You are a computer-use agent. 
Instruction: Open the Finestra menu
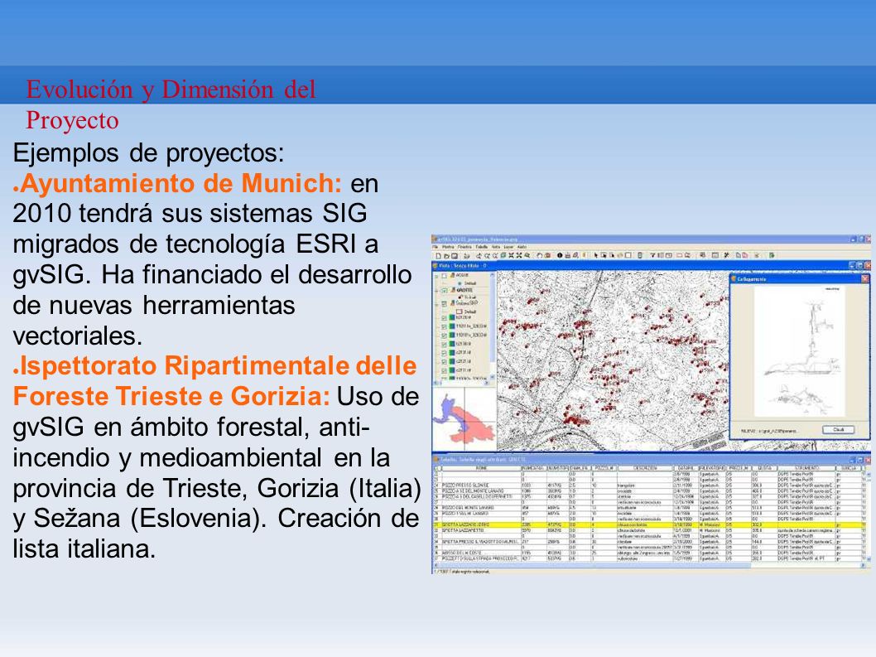point(464,247)
